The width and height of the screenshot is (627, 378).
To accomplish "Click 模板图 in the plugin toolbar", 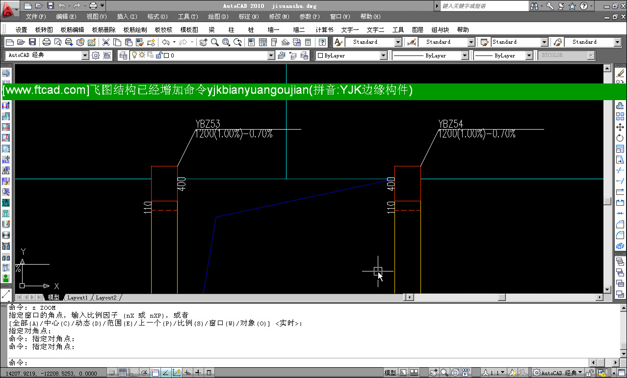I will [189, 29].
